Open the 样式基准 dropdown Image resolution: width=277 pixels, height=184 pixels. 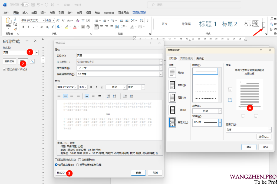click(x=161, y=68)
